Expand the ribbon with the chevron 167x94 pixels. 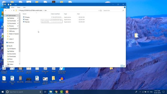[122, 7]
